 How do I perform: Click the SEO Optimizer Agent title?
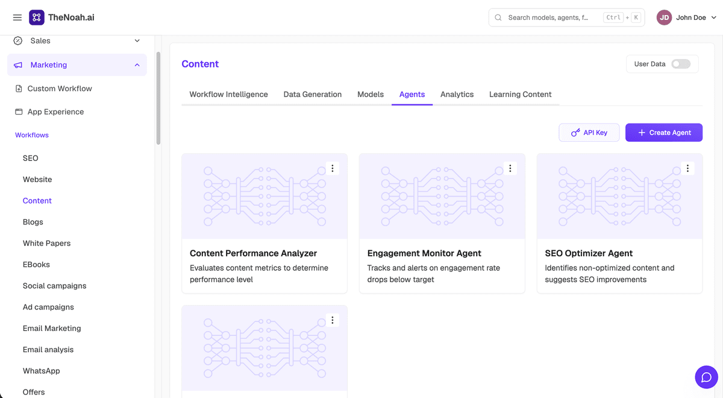point(589,253)
